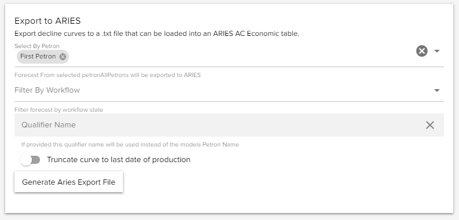This screenshot has height=220, width=459.
Task: Remove the First Petron chip
Action: 63,57
